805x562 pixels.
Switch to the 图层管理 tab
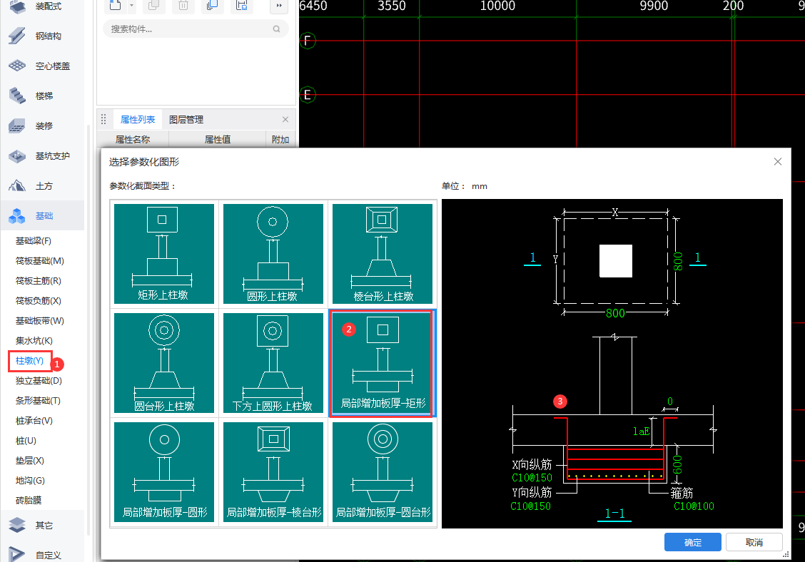point(186,120)
